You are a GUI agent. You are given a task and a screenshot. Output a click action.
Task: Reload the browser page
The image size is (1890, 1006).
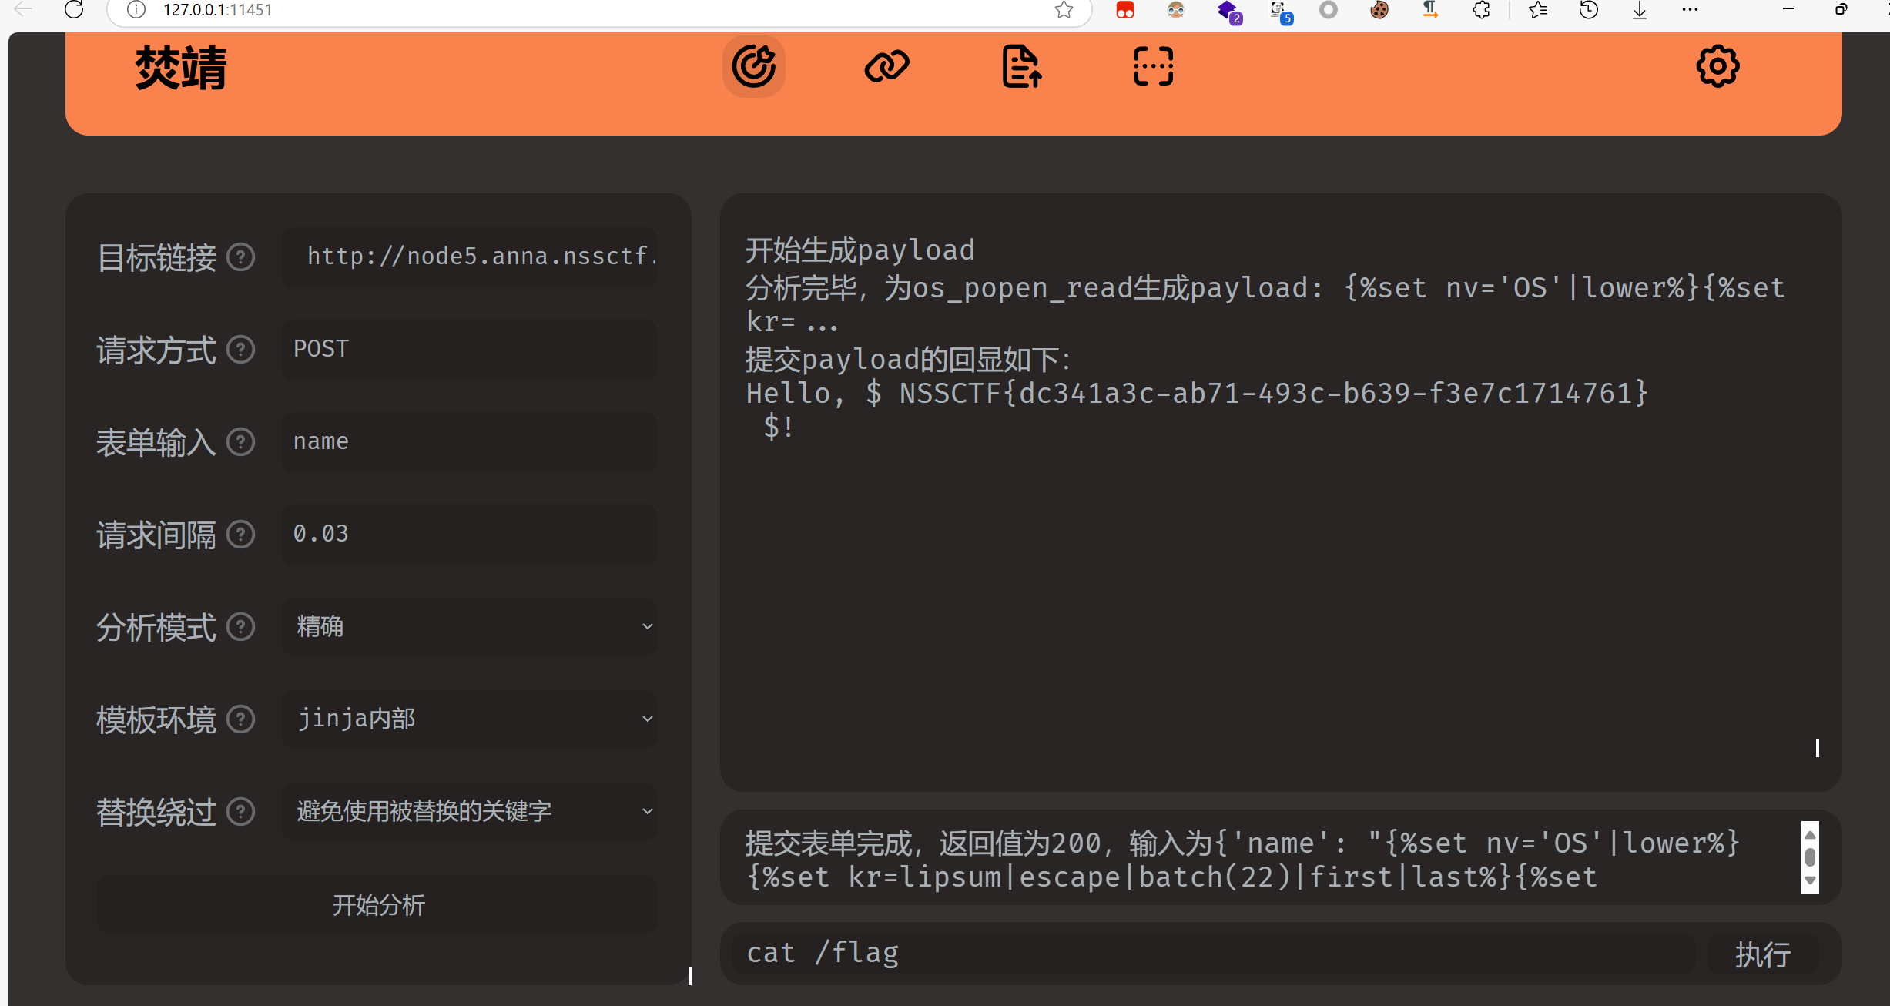pos(74,10)
